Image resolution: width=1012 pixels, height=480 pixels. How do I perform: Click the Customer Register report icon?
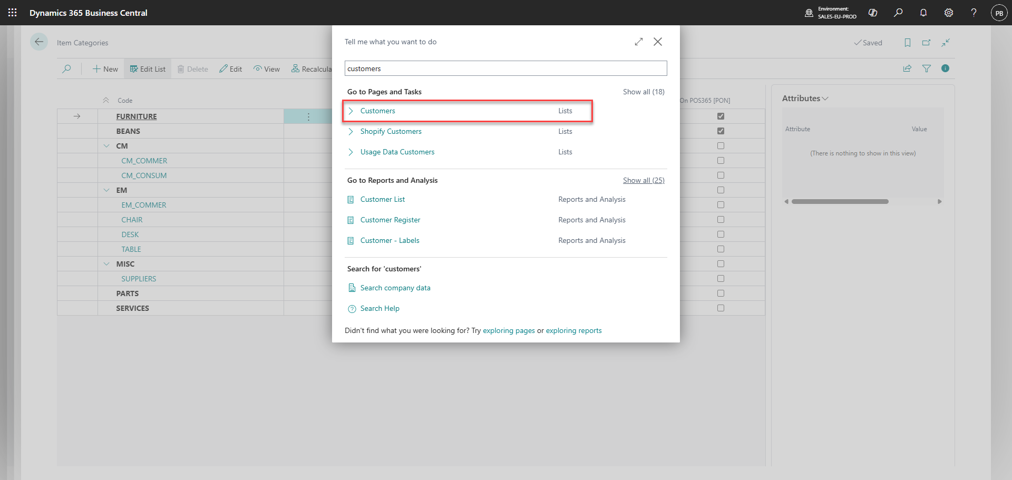[351, 220]
